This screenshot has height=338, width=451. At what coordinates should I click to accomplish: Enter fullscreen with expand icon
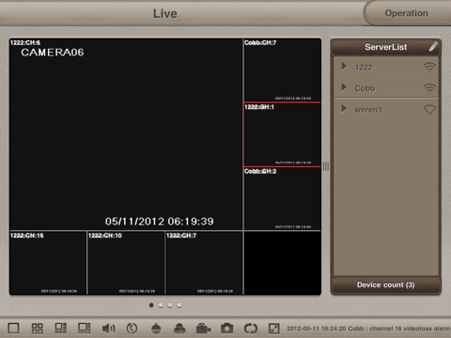coord(274,329)
